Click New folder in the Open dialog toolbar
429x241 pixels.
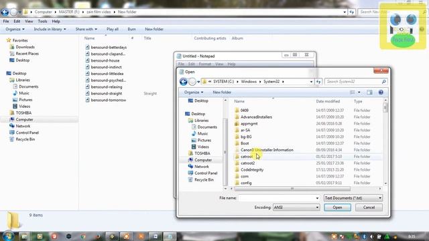pyautogui.click(x=222, y=92)
